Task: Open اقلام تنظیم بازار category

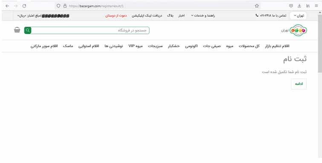Action: [277, 46]
